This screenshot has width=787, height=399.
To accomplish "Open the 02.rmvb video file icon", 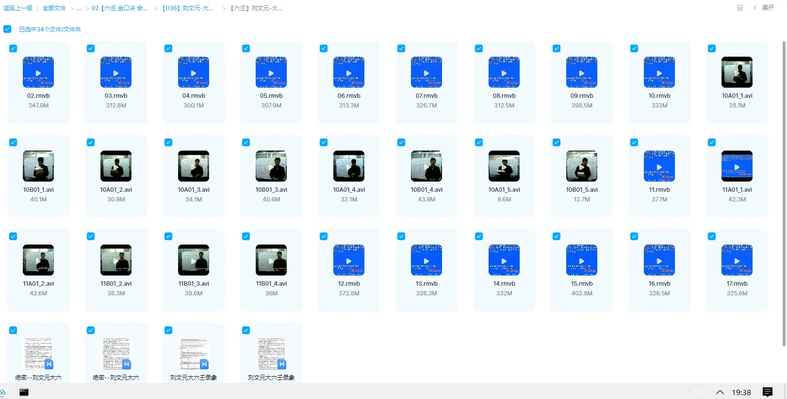I will (38, 72).
